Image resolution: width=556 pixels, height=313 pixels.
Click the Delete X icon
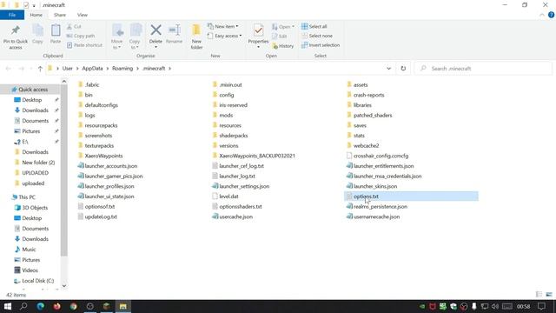(156, 30)
